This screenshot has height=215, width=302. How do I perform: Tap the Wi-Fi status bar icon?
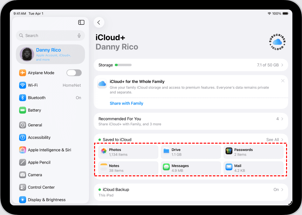tap(269, 13)
